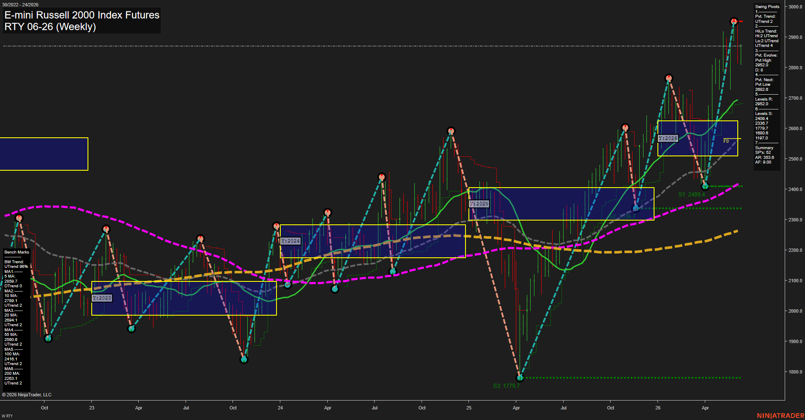
Task: Click the 1680.6 support level value
Action: 761,133
